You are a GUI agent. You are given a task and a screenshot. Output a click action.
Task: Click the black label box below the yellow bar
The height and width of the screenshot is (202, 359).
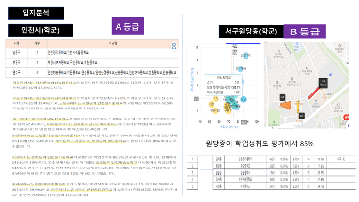pyautogui.click(x=301, y=116)
